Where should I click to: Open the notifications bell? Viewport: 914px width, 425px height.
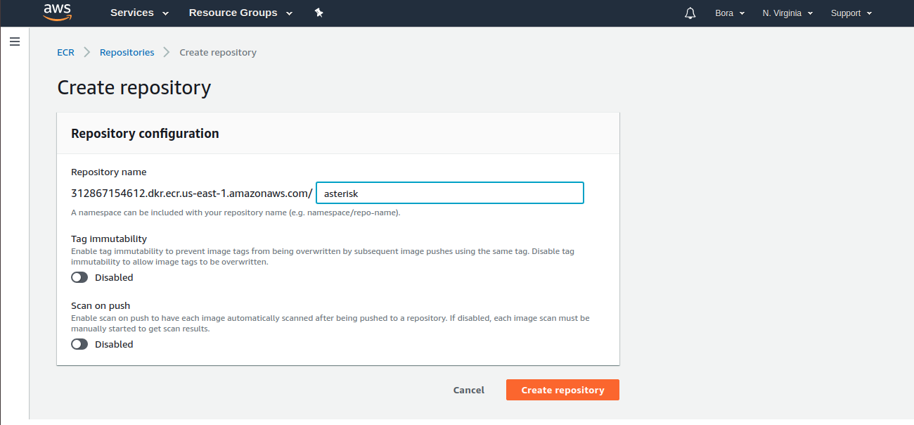click(690, 13)
